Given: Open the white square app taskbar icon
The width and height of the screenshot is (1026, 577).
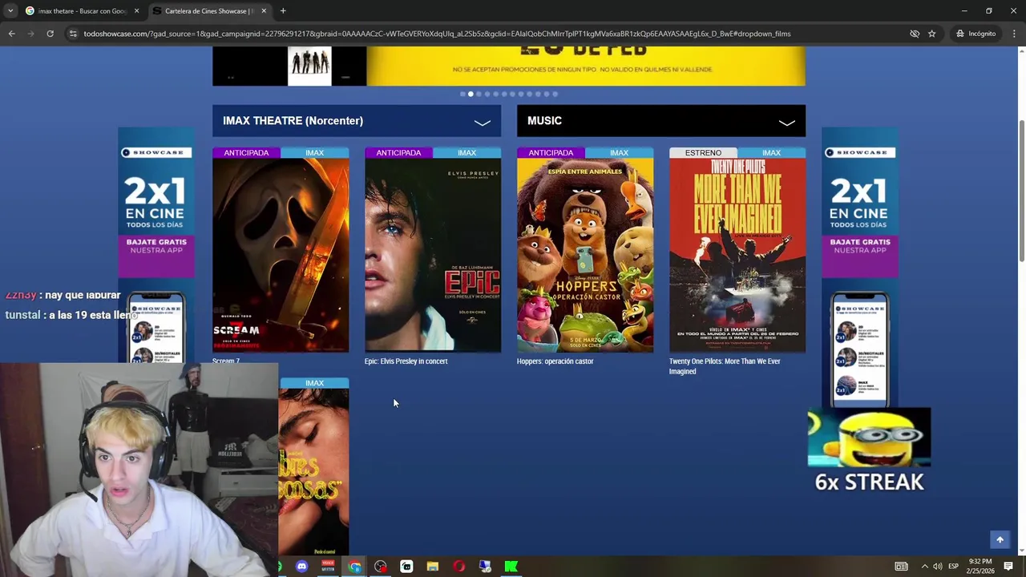Looking at the screenshot, I should click(406, 567).
